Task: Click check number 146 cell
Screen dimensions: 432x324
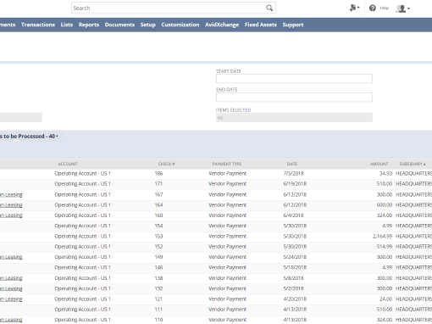Action: [158, 267]
